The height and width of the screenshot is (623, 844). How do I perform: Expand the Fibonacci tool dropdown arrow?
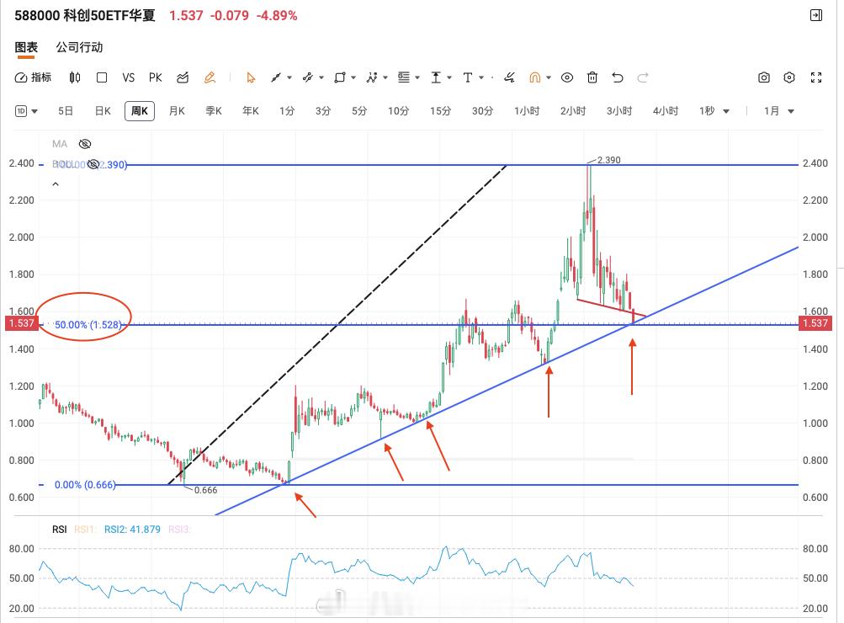point(417,78)
